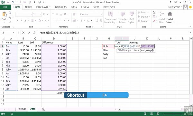The height and width of the screenshot is (116, 193).
Task: Click the Accounting dollar format icon
Action: (82, 21)
